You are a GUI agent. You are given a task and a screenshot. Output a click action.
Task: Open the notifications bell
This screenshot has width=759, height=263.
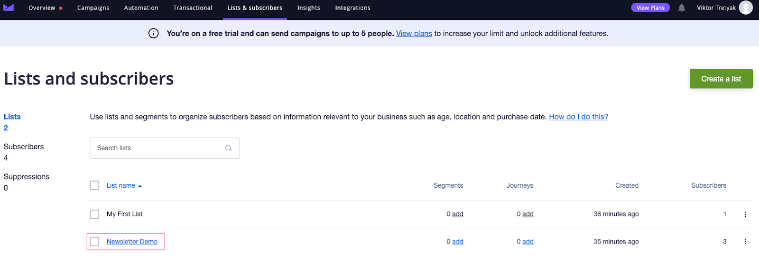tap(682, 8)
